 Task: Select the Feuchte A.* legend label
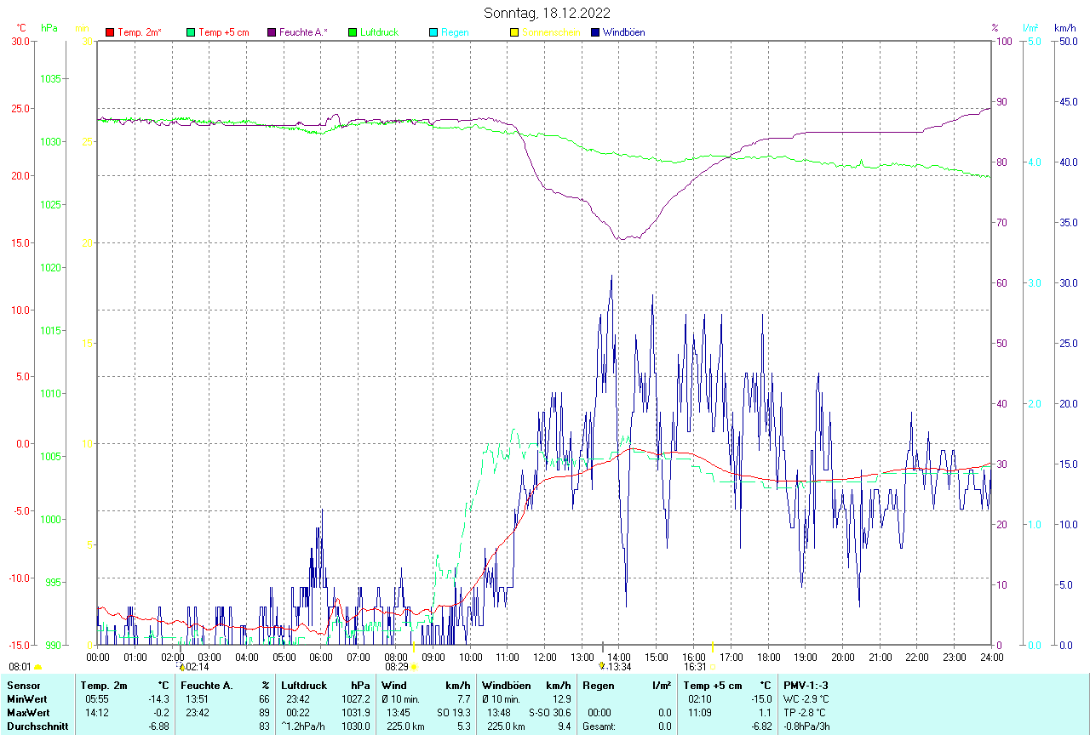(x=303, y=32)
